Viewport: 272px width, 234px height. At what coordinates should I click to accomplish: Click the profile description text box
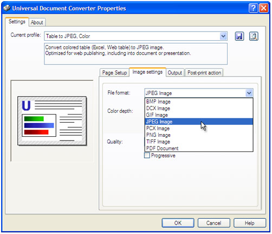(x=135, y=54)
